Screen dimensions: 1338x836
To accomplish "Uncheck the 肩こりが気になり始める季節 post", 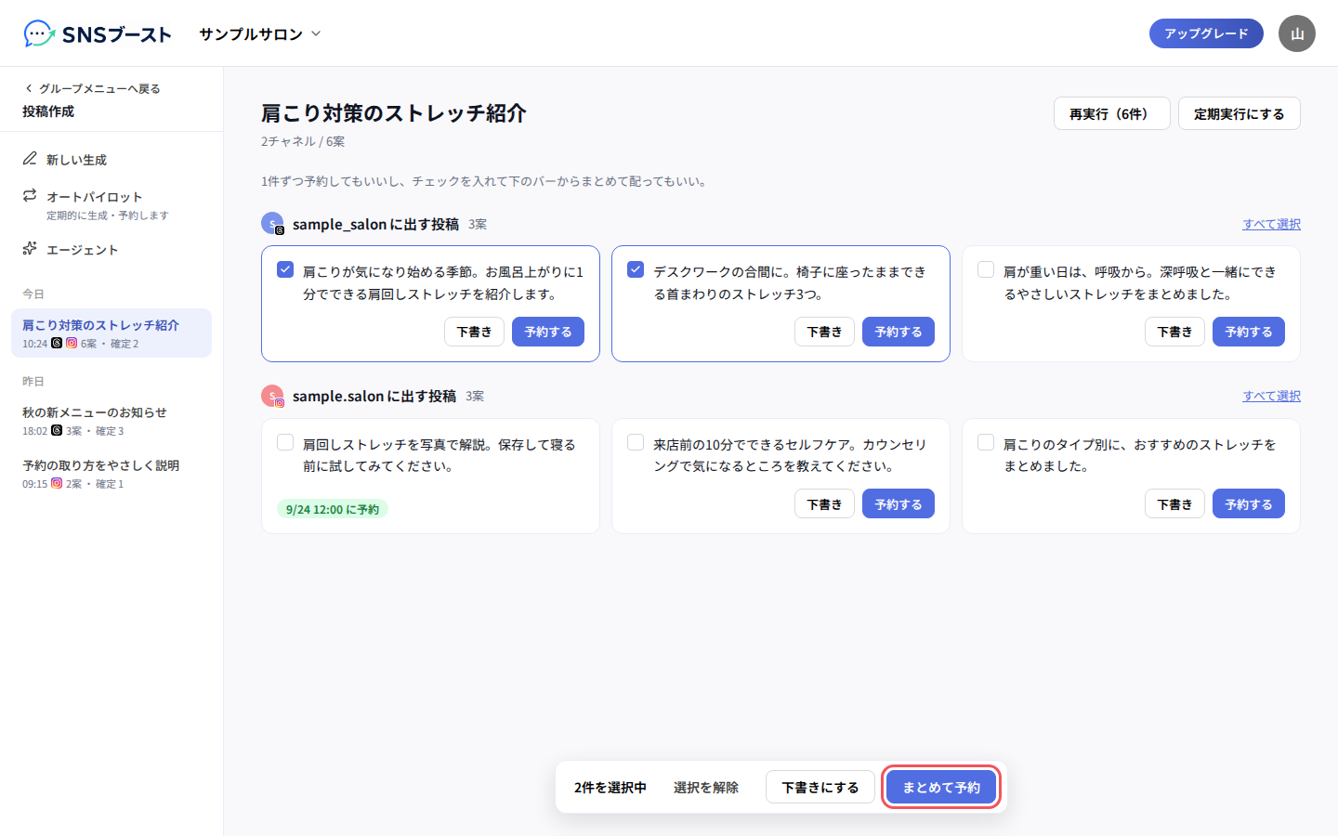I will click(x=285, y=269).
